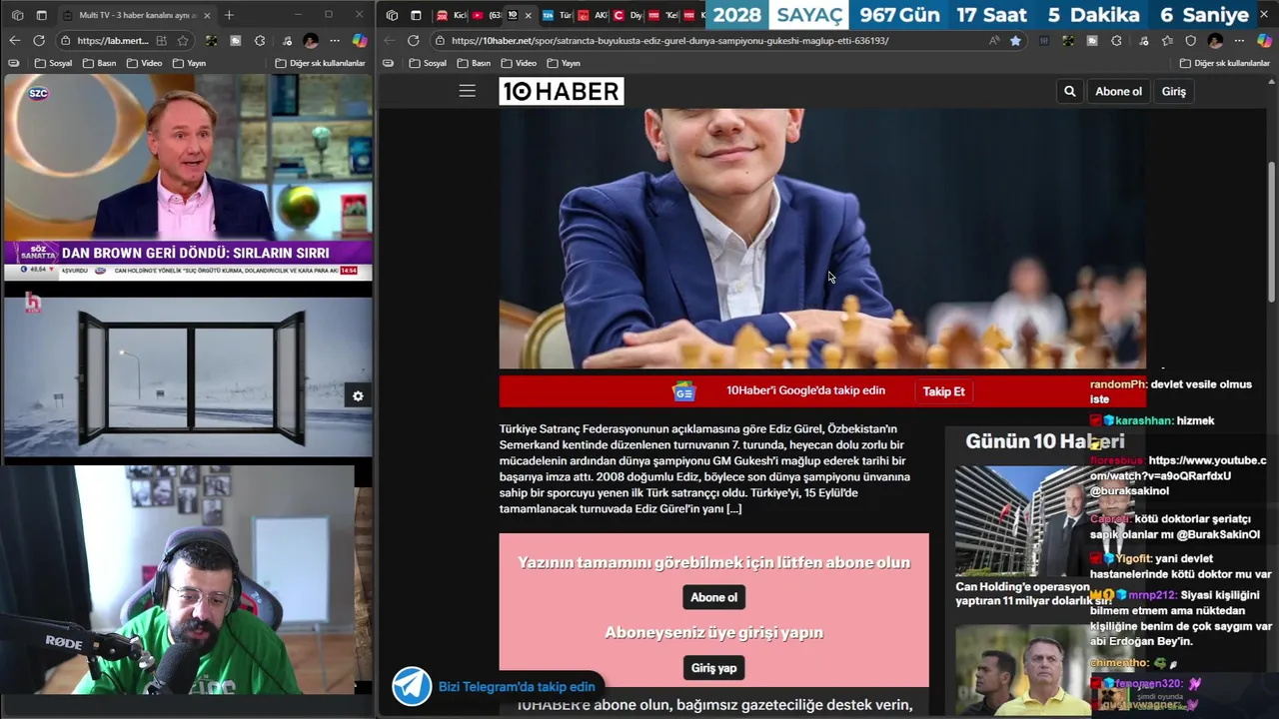This screenshot has width=1279, height=719.
Task: Open the Favorites list in 10Haber window
Action: pos(1166,40)
